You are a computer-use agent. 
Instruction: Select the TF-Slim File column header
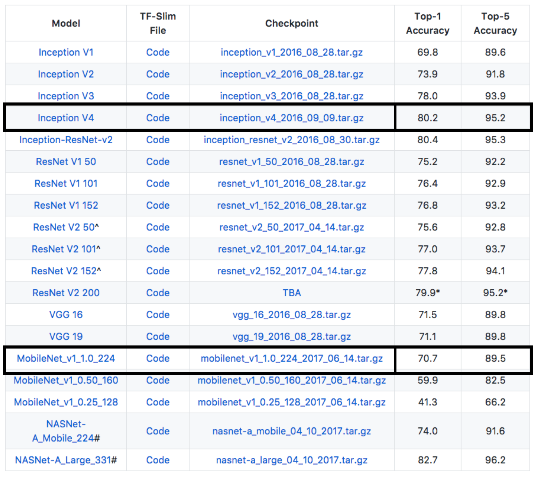click(158, 23)
